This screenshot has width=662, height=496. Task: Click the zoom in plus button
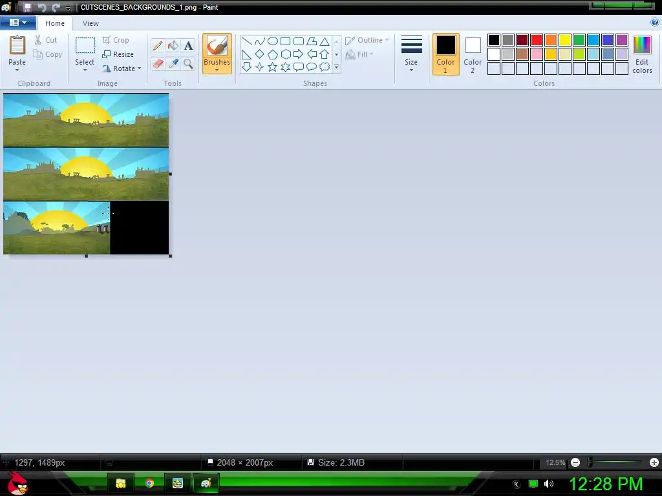point(654,462)
